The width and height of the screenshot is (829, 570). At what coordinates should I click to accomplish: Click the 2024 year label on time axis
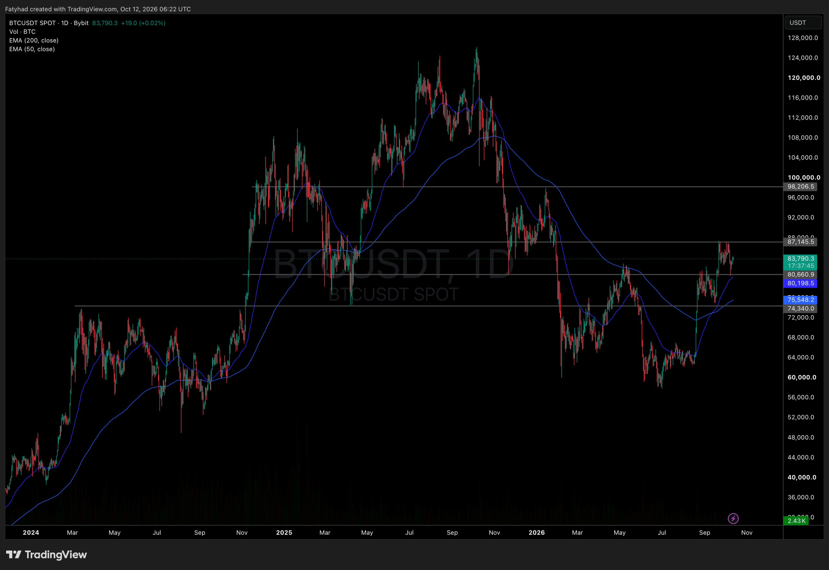point(31,532)
